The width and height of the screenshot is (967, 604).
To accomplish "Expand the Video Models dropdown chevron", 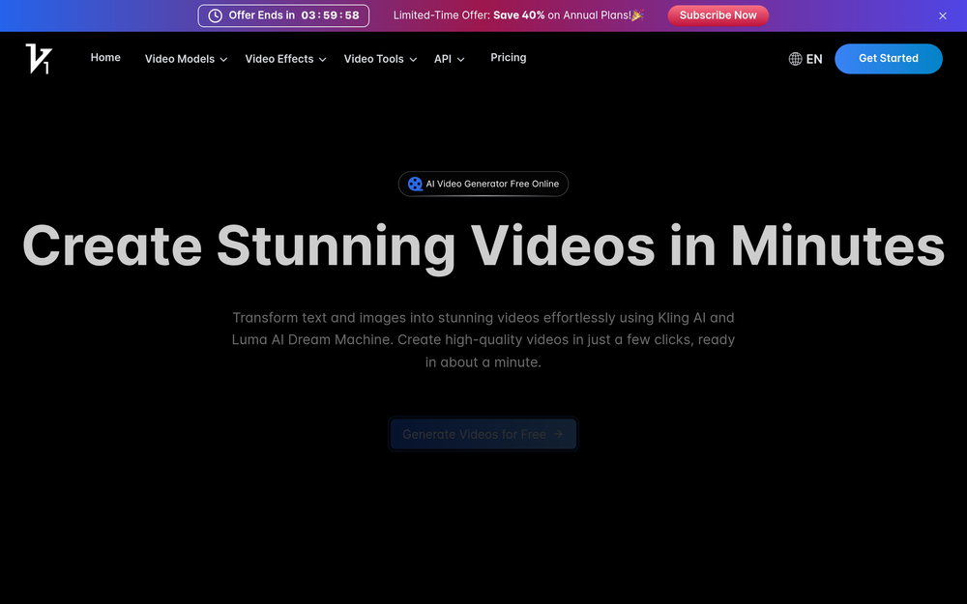I will pyautogui.click(x=224, y=59).
